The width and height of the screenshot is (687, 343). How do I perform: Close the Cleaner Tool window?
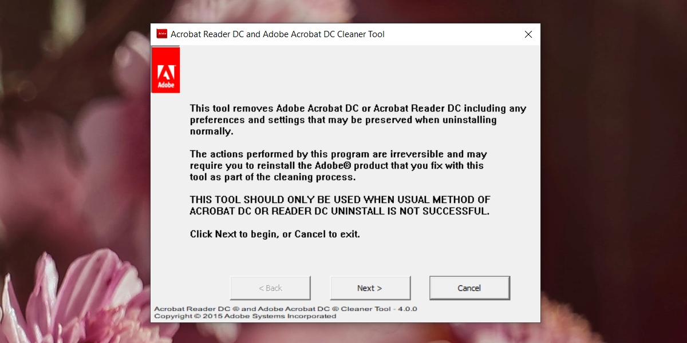(x=528, y=34)
